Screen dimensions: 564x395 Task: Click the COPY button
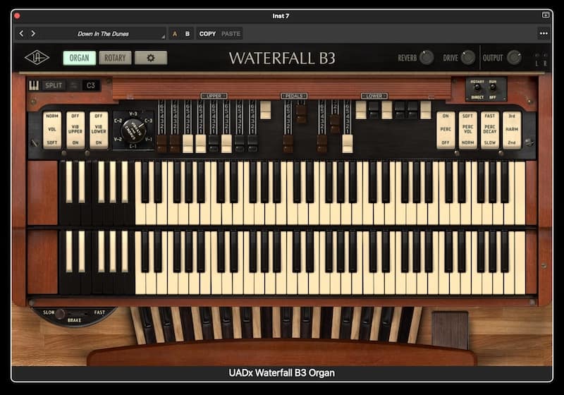coord(207,34)
